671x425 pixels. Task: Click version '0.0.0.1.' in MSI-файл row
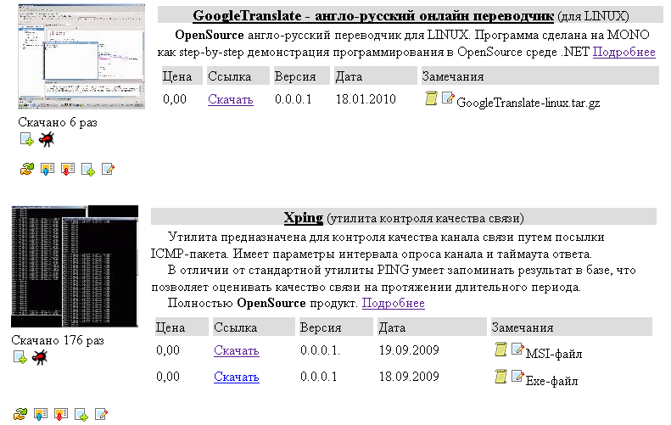(320, 350)
